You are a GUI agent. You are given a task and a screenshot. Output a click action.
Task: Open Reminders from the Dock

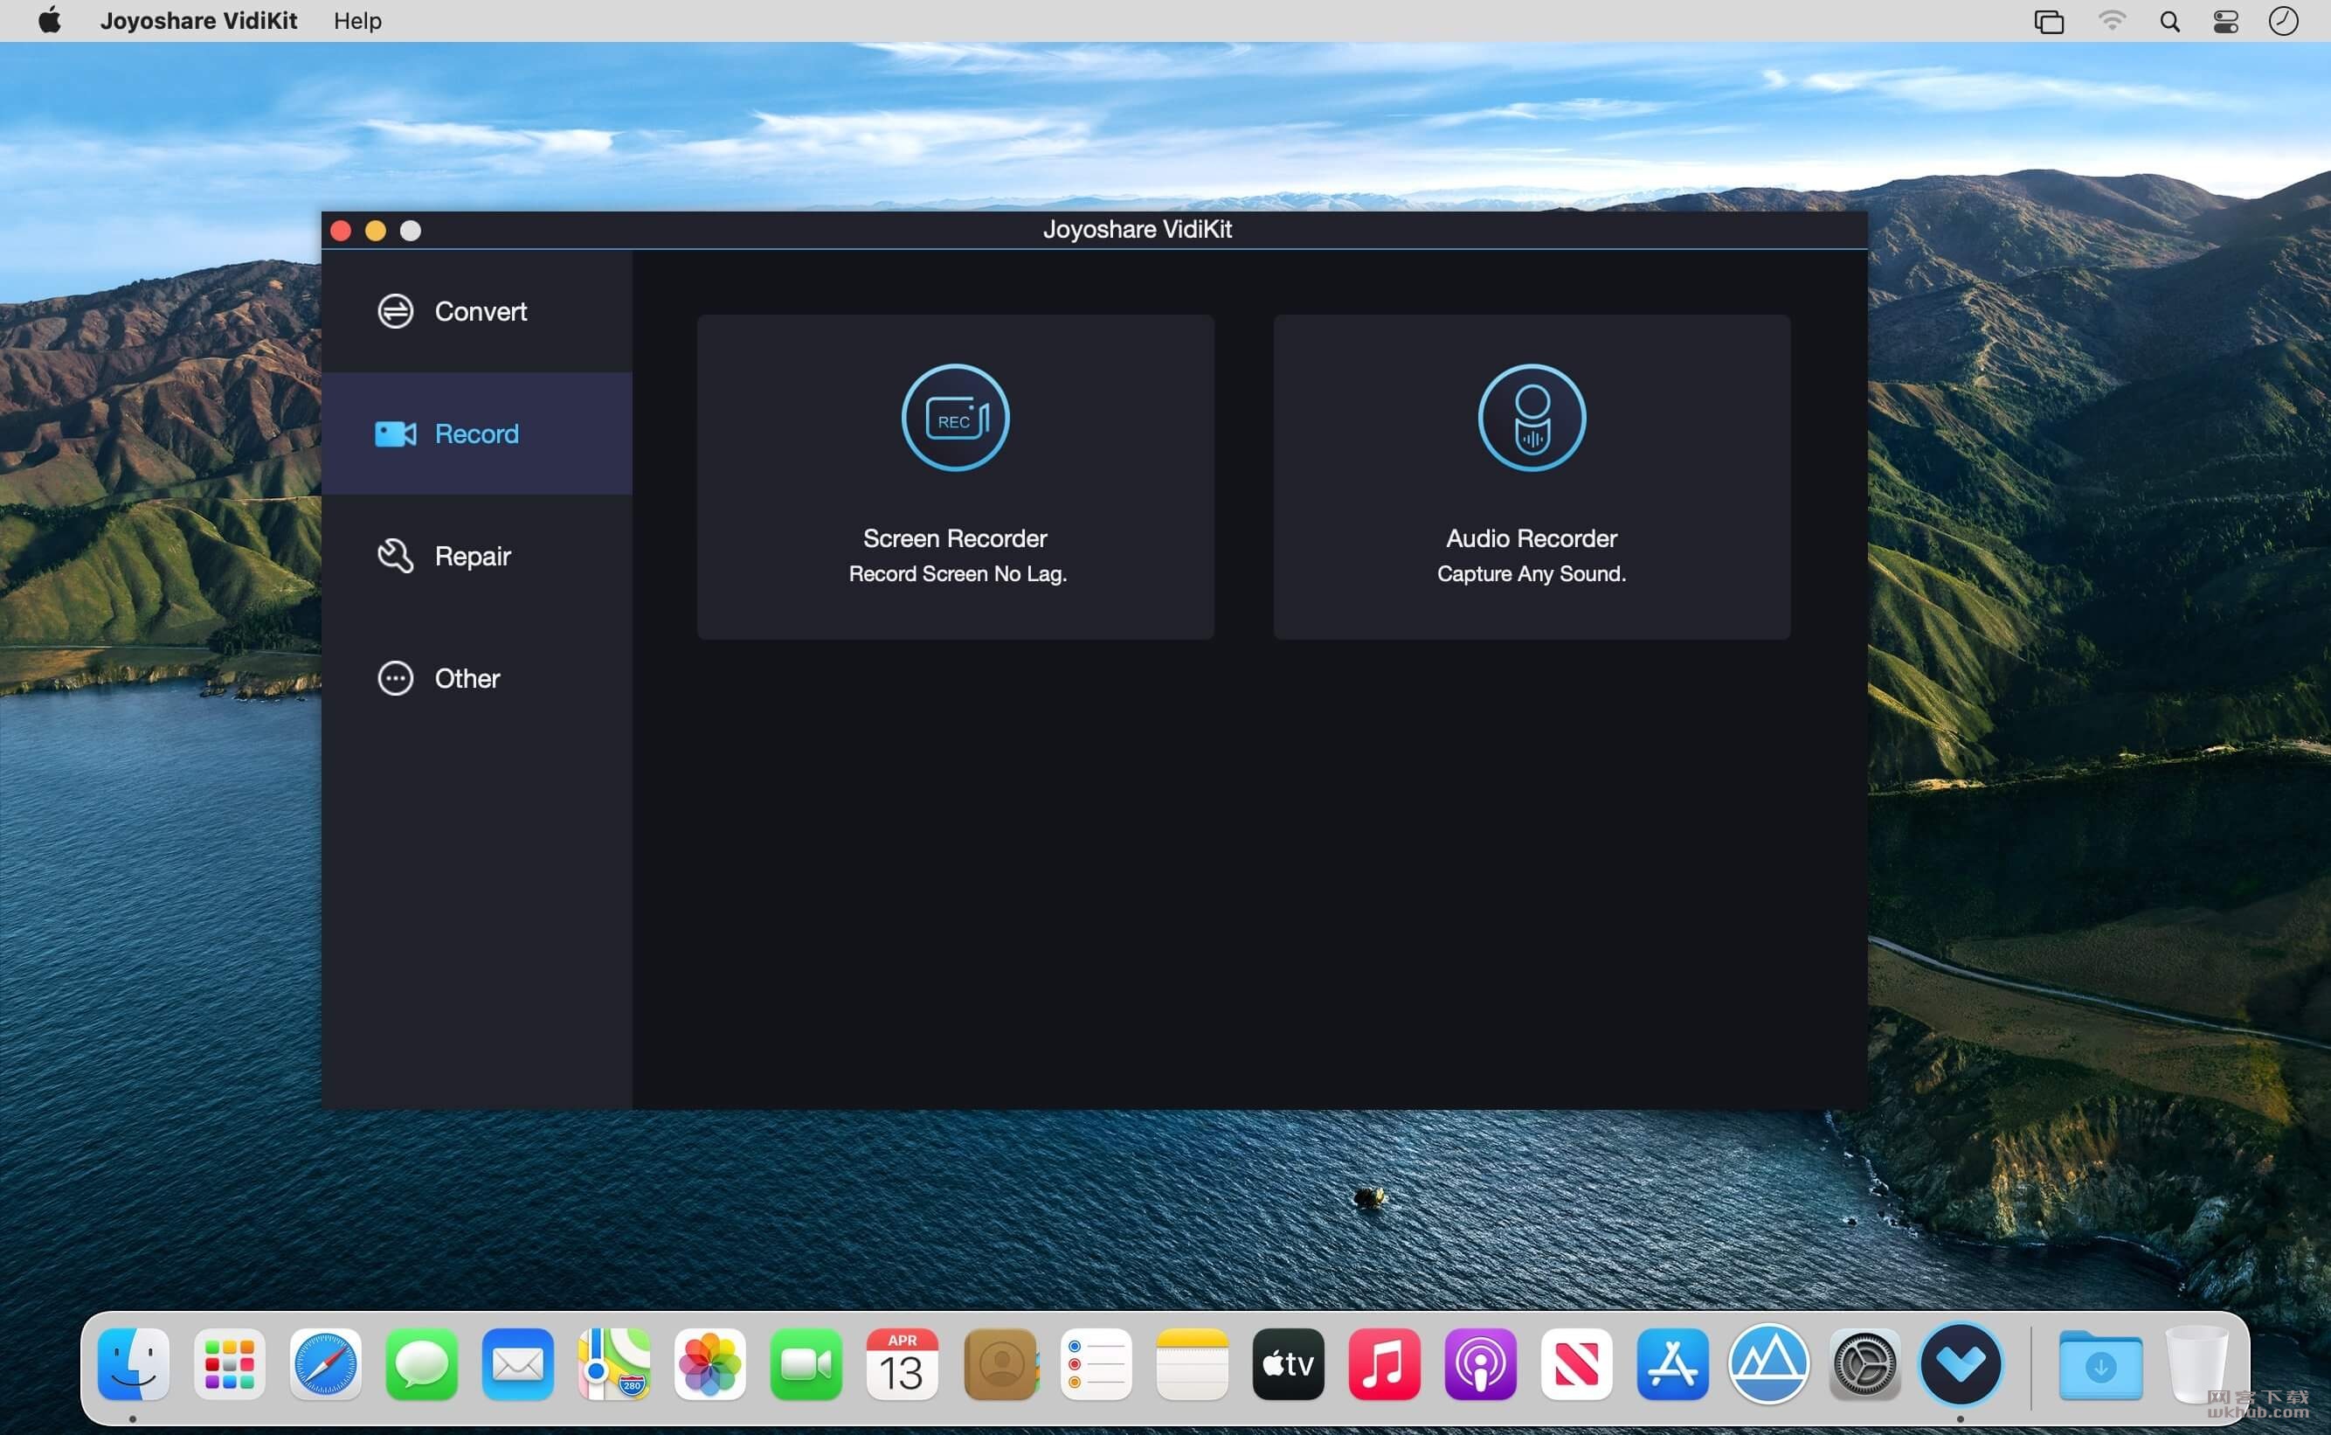1096,1364
